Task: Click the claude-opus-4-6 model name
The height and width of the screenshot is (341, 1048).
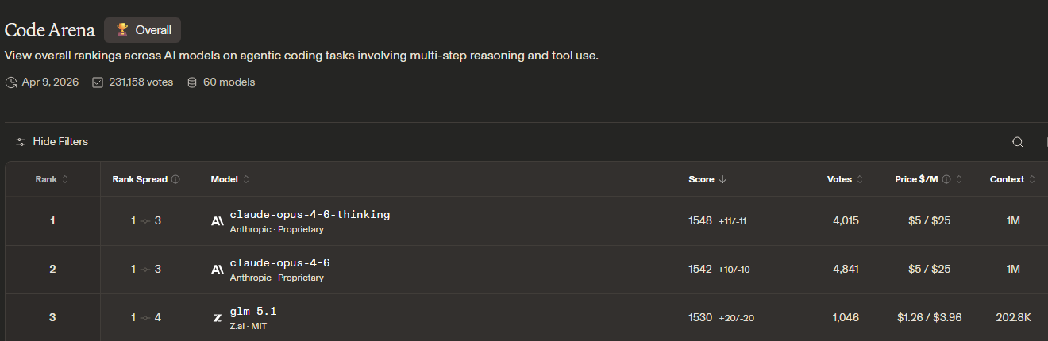Action: (279, 262)
